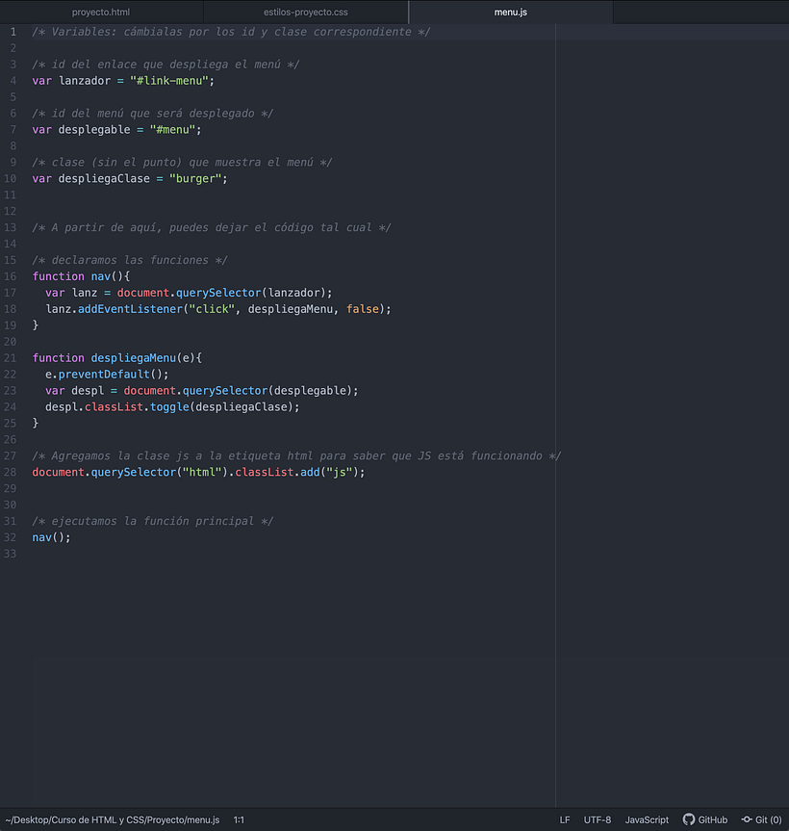Click the vertical divider line in editor
The height and width of the screenshot is (831, 789).
pos(555,385)
